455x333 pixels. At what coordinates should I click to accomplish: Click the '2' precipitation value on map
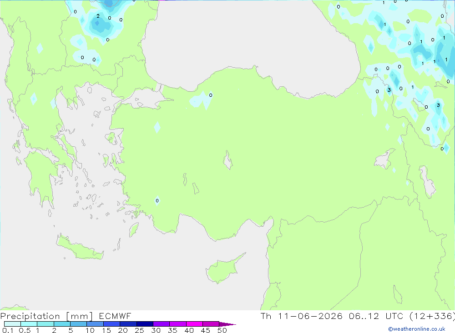(98, 16)
